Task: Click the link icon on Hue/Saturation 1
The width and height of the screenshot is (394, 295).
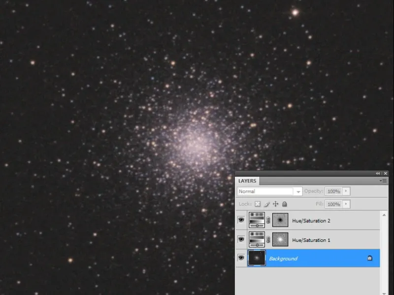Action: click(x=268, y=240)
